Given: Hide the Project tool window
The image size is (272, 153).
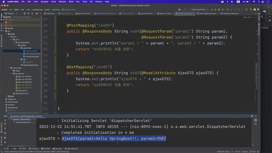Looking at the screenshot, I should coord(40,13).
